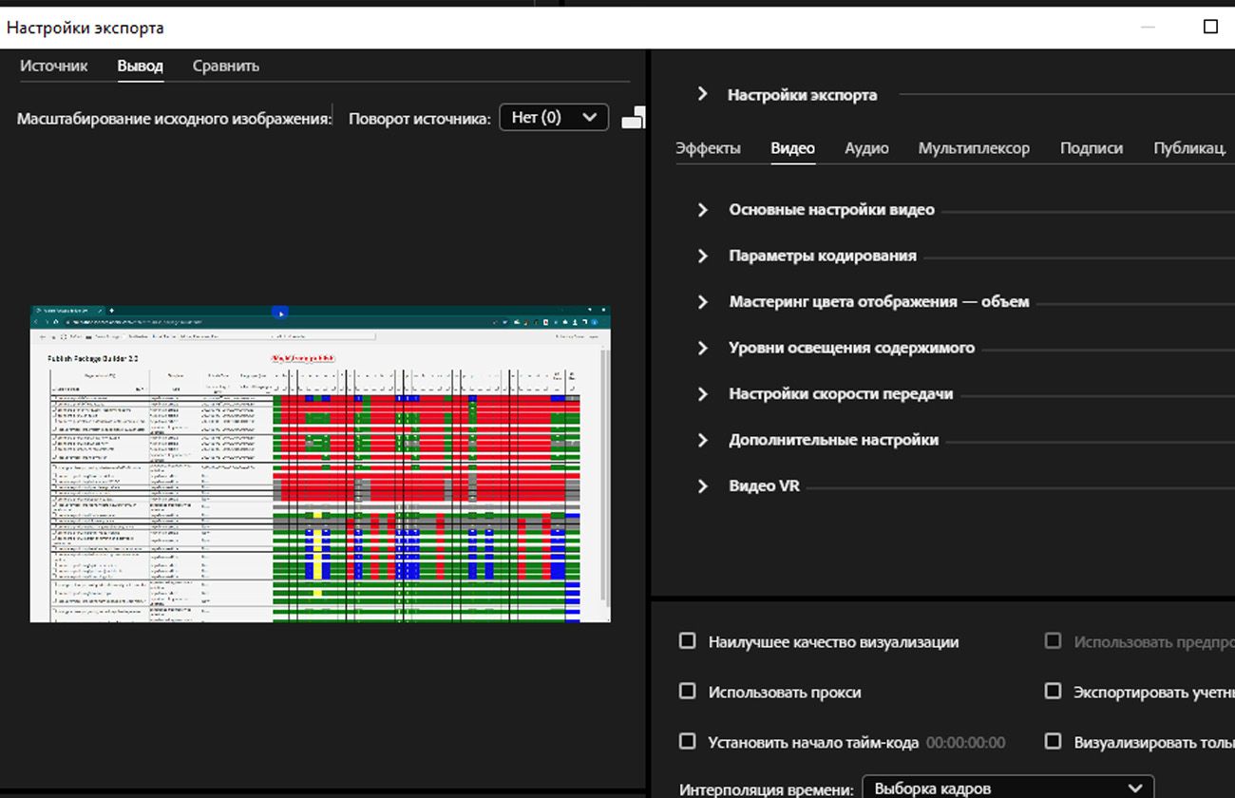The image size is (1235, 798).
Task: Switch to the Эффекты tab
Action: (x=708, y=148)
